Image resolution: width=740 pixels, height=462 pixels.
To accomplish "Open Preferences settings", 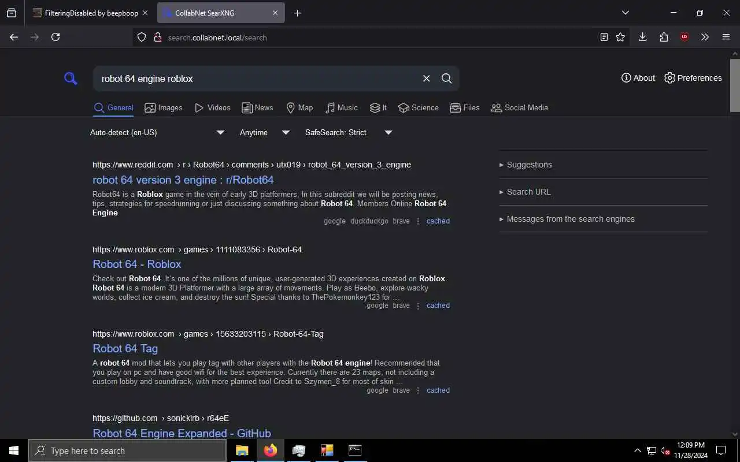I will pyautogui.click(x=693, y=78).
